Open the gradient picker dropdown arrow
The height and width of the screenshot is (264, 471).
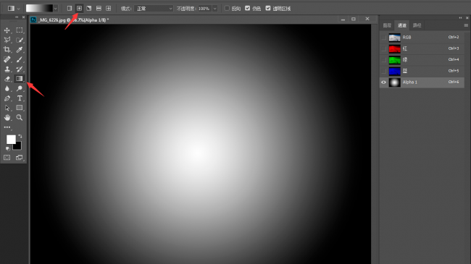tap(55, 9)
